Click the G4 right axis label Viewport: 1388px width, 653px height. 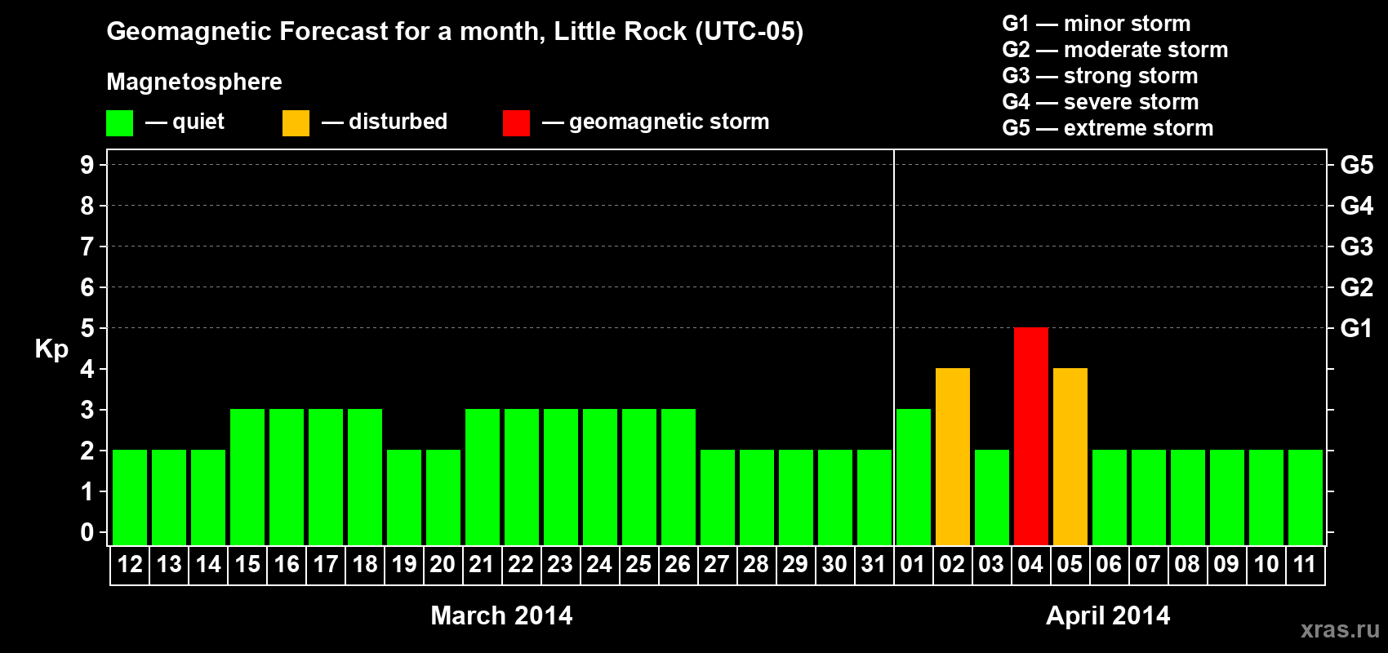coord(1357,206)
